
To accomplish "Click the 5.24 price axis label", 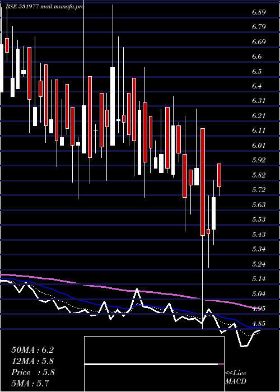I will (259, 264).
